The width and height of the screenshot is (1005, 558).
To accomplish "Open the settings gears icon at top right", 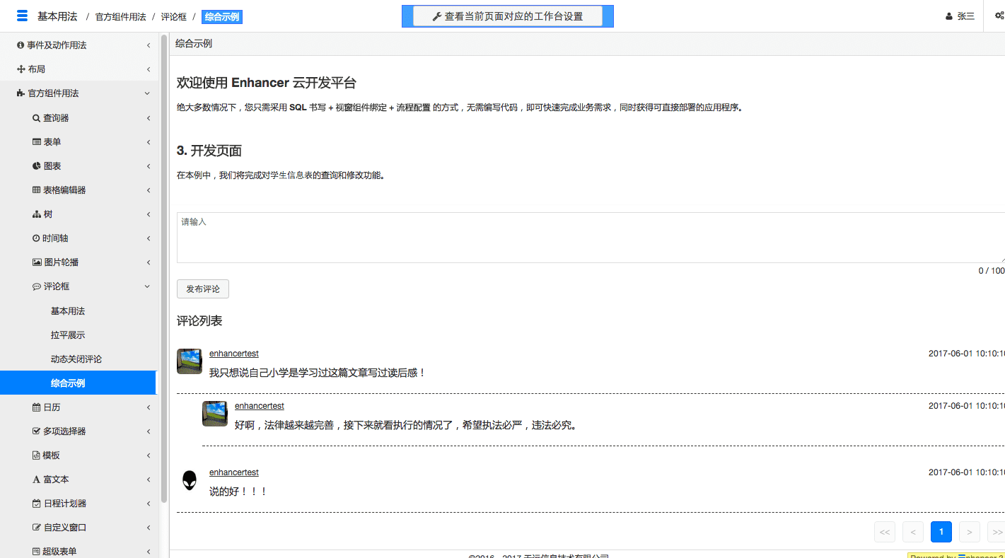I will (x=999, y=16).
